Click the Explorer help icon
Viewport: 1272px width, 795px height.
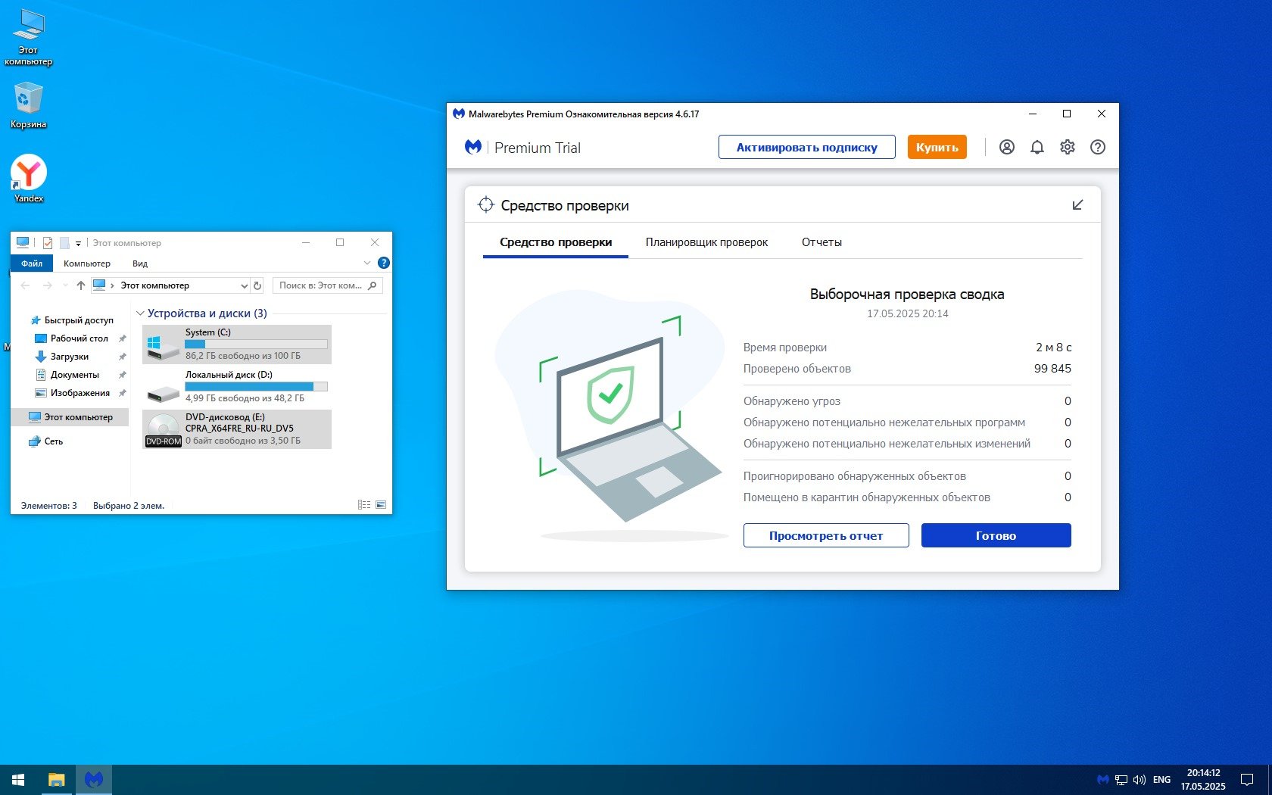coord(384,263)
